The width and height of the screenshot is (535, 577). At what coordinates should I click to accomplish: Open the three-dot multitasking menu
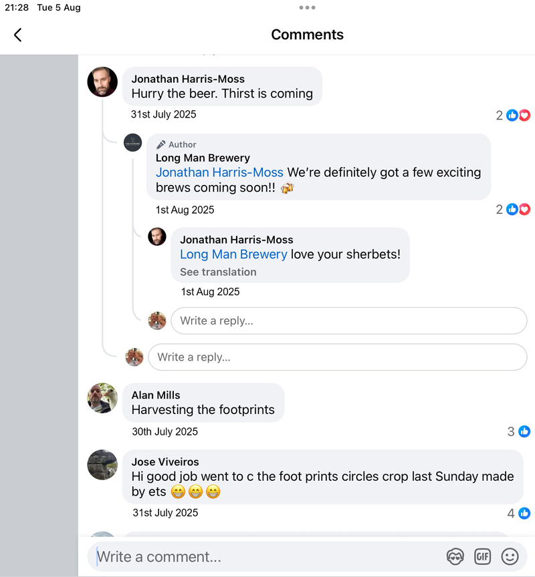[x=308, y=7]
